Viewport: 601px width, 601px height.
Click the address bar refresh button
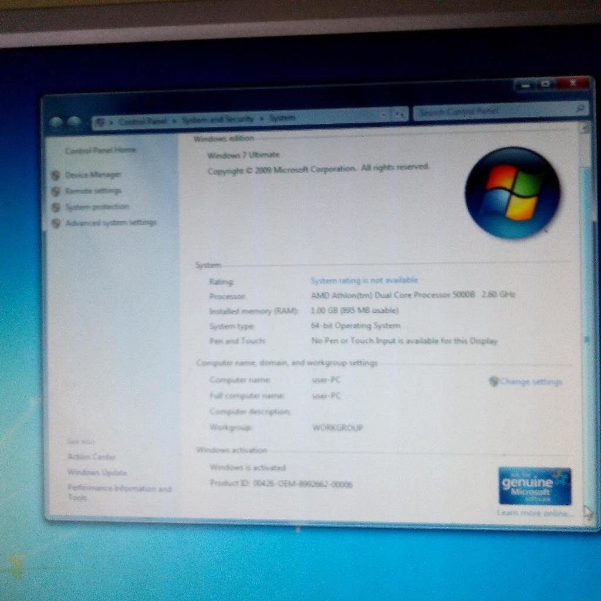click(399, 114)
